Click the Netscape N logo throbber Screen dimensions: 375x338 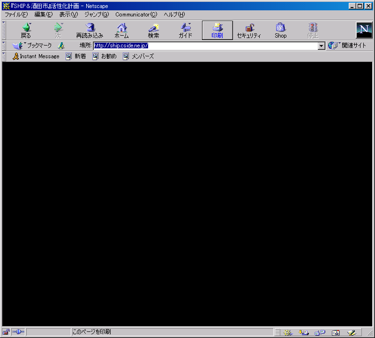(364, 30)
